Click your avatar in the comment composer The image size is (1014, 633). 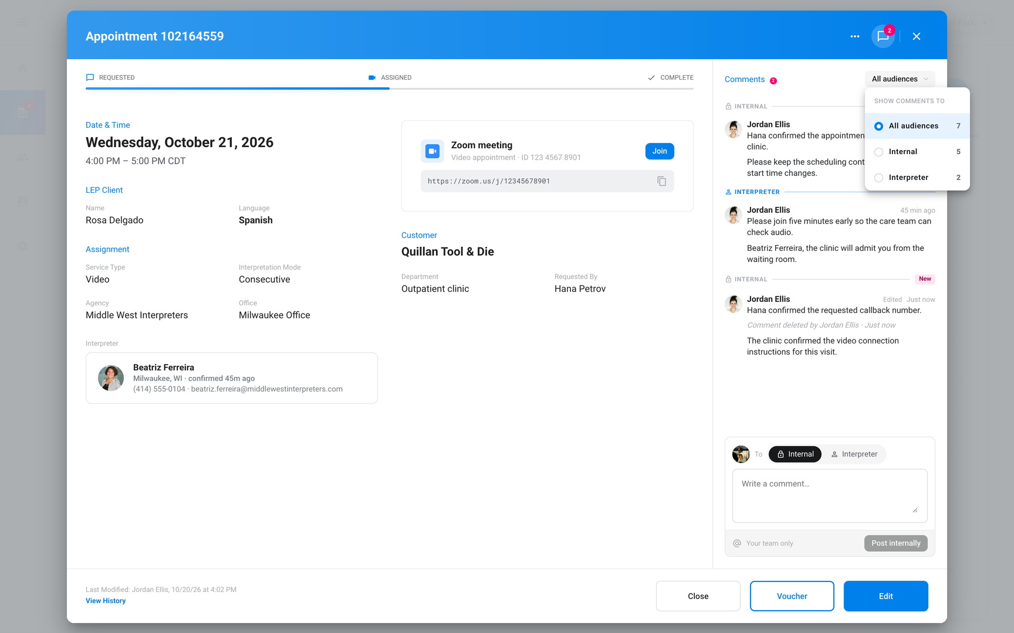click(x=741, y=454)
